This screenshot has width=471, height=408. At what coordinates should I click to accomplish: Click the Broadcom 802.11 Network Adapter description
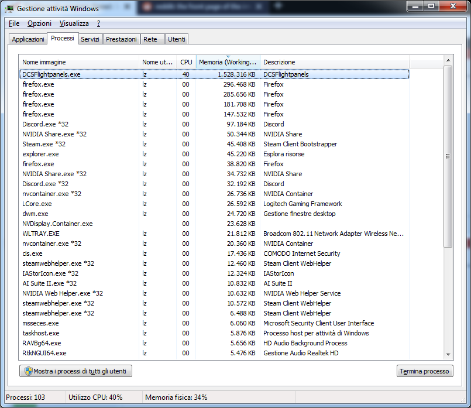tap(334, 234)
